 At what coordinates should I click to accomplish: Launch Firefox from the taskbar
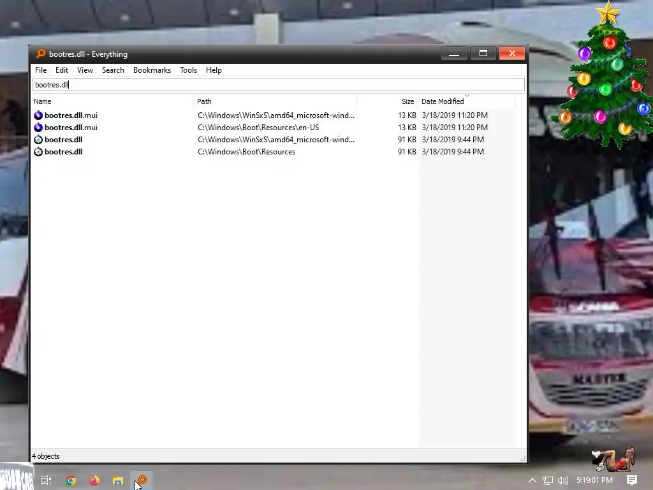(x=94, y=480)
